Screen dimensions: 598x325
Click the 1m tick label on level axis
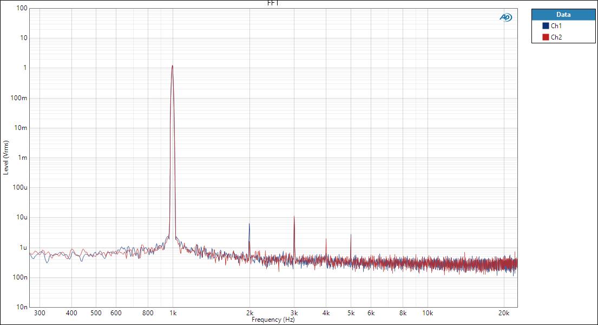[23, 158]
